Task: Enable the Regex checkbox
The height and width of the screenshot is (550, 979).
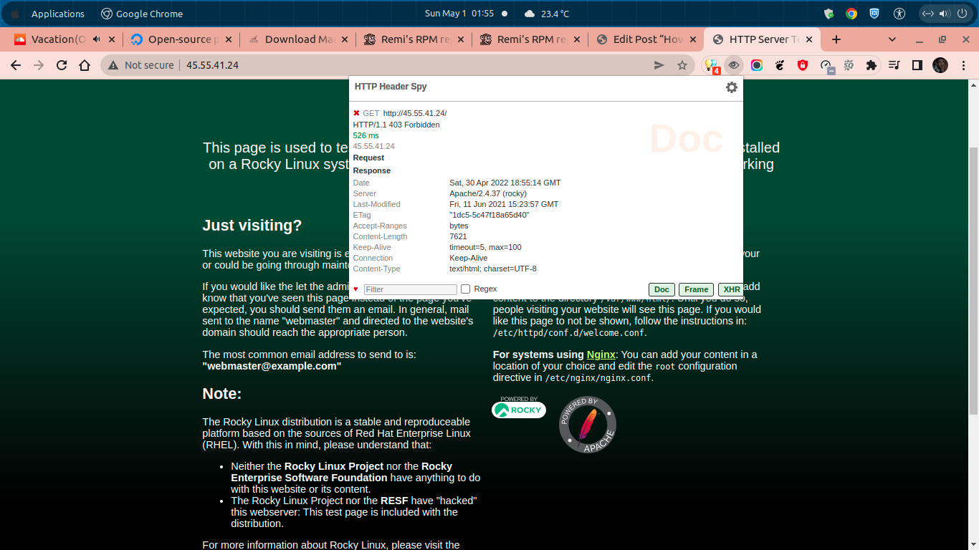Action: tap(466, 289)
